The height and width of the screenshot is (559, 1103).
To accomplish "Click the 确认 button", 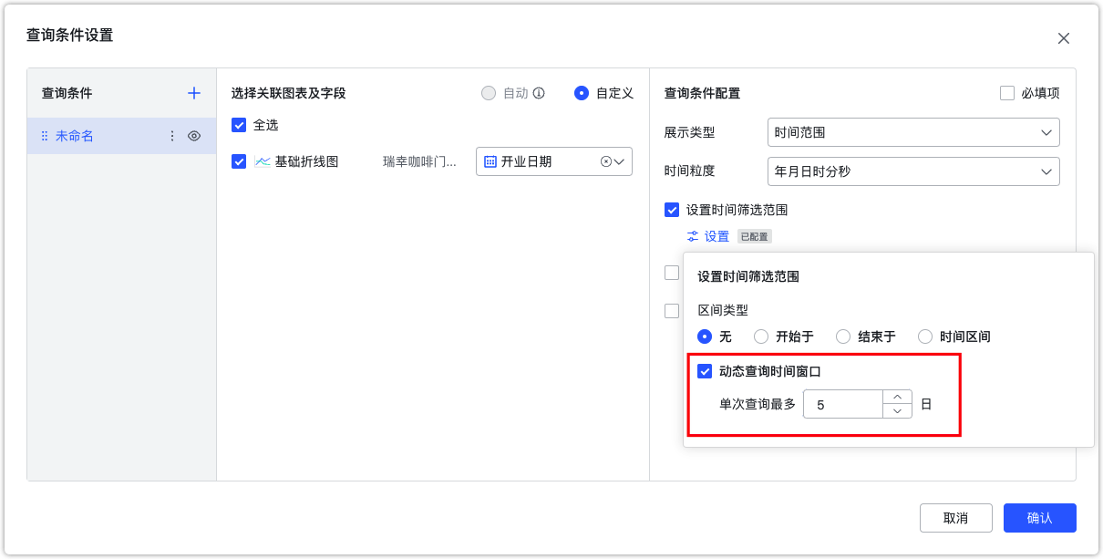I will click(1040, 518).
